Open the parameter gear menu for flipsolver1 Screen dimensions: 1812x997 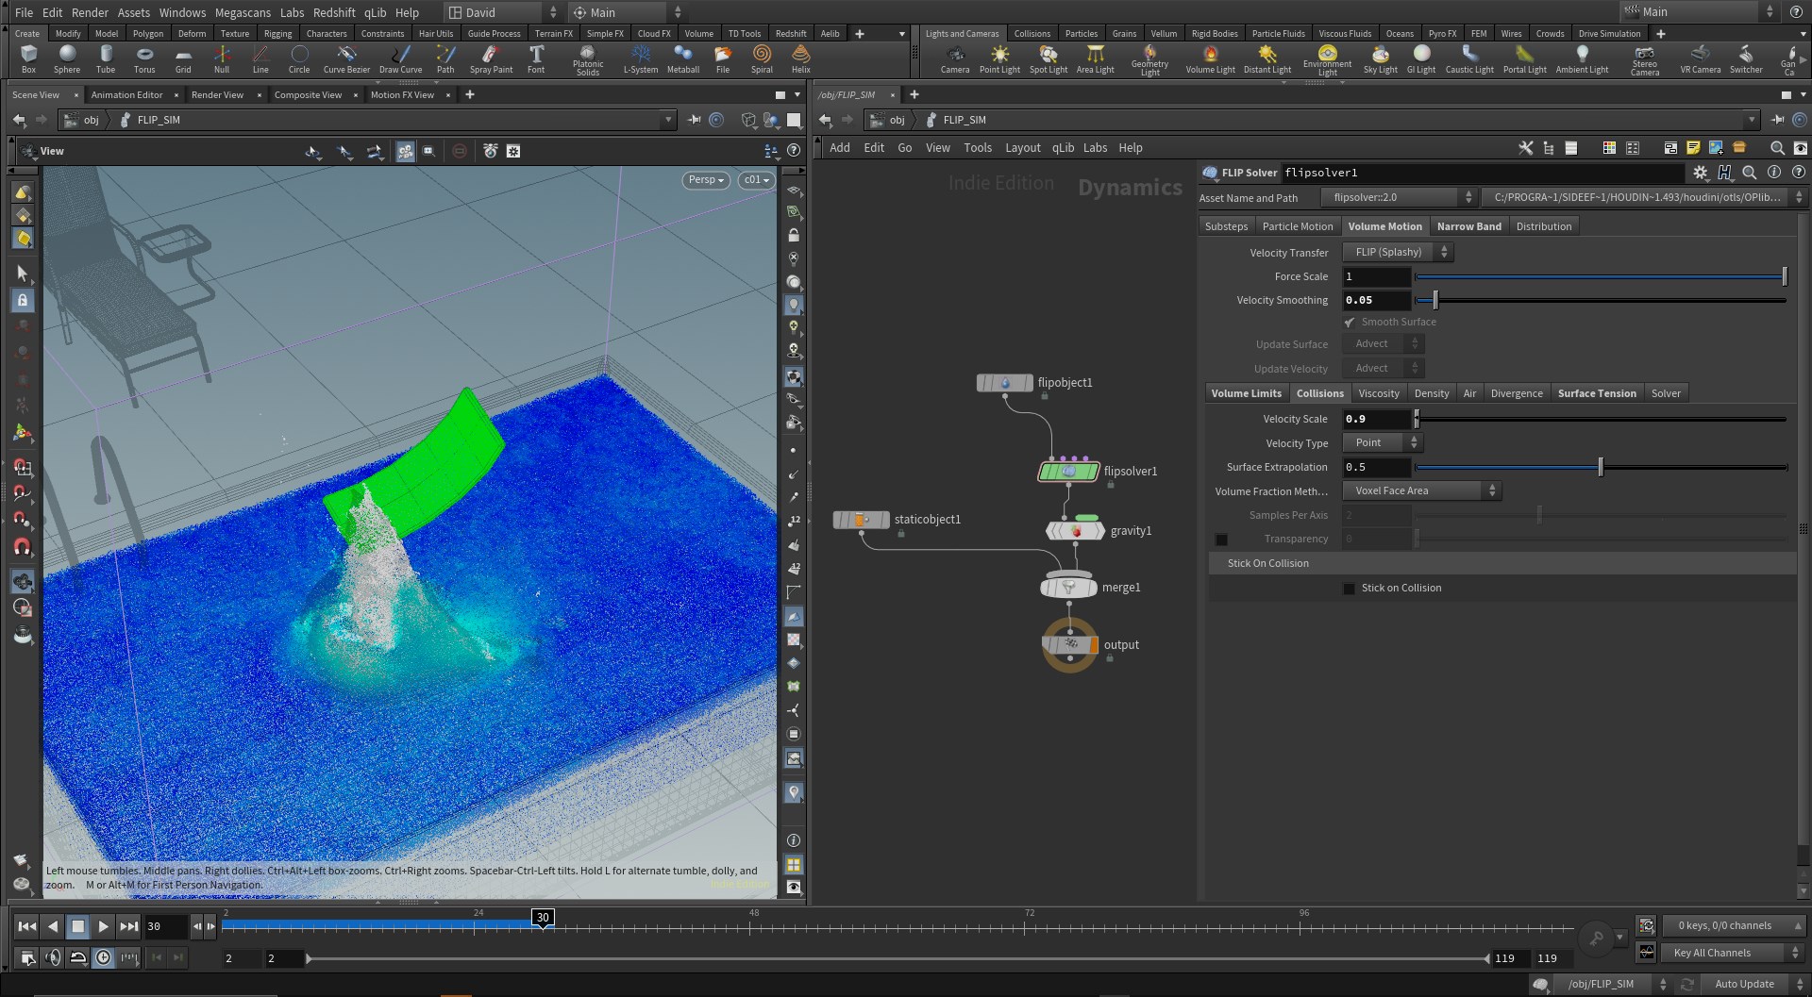coord(1701,173)
